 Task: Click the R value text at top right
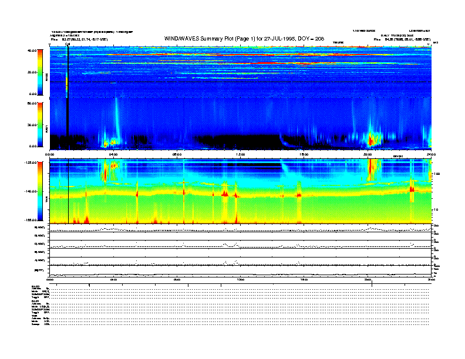pos(402,39)
